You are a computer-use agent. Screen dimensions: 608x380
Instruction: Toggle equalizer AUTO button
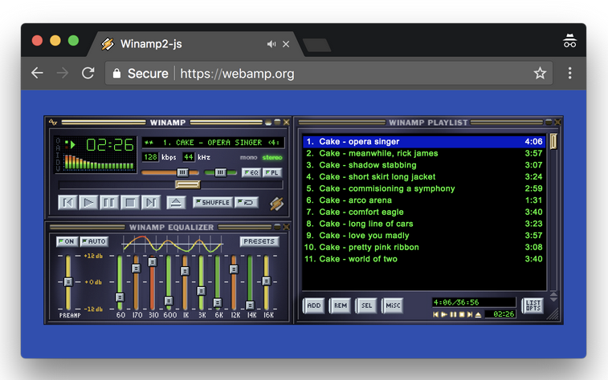pos(94,241)
